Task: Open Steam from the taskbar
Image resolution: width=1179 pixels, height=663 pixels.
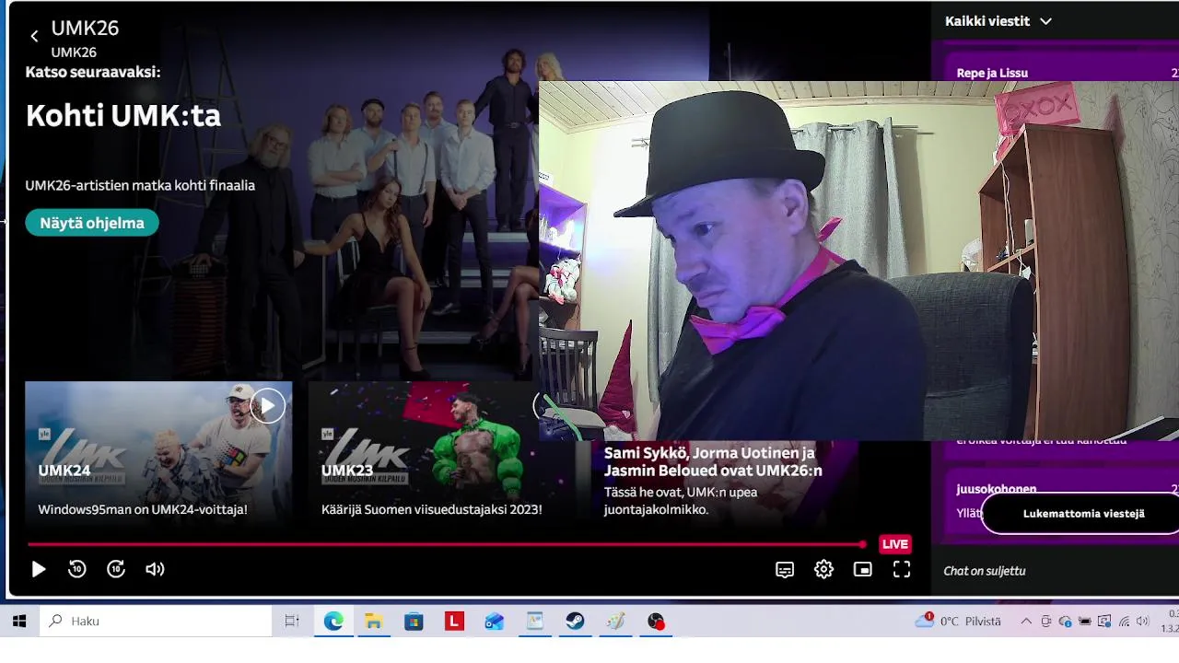Action: (575, 622)
